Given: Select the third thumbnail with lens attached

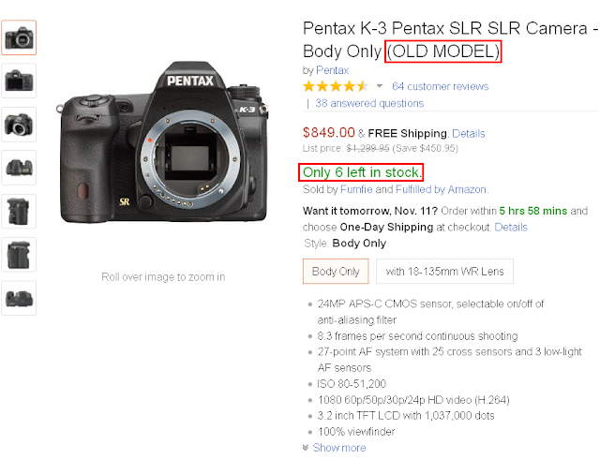Looking at the screenshot, I should [x=19, y=125].
